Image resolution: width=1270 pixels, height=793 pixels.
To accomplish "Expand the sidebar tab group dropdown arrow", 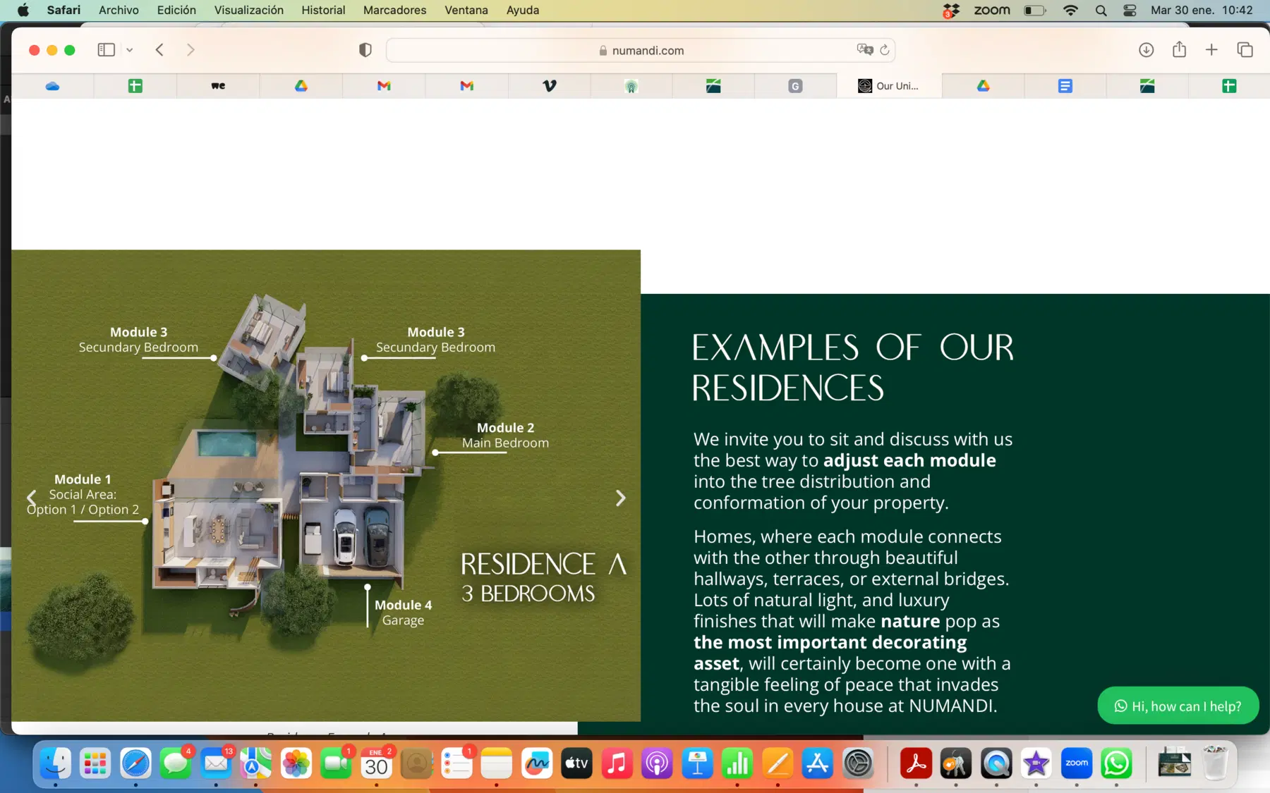I will pyautogui.click(x=130, y=50).
